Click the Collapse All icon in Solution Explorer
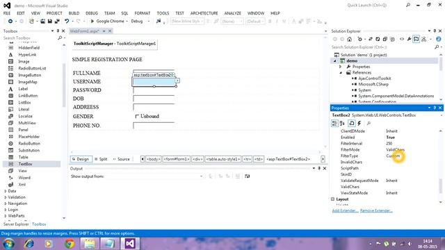 click(x=385, y=39)
